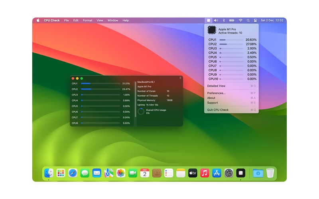The width and height of the screenshot is (319, 199).
Task: Click the 'Number of Cores' row
Action: 153,91
